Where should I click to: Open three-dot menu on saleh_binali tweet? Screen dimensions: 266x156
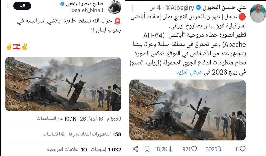point(8,6)
